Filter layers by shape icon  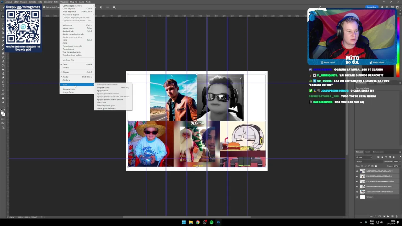(390, 157)
